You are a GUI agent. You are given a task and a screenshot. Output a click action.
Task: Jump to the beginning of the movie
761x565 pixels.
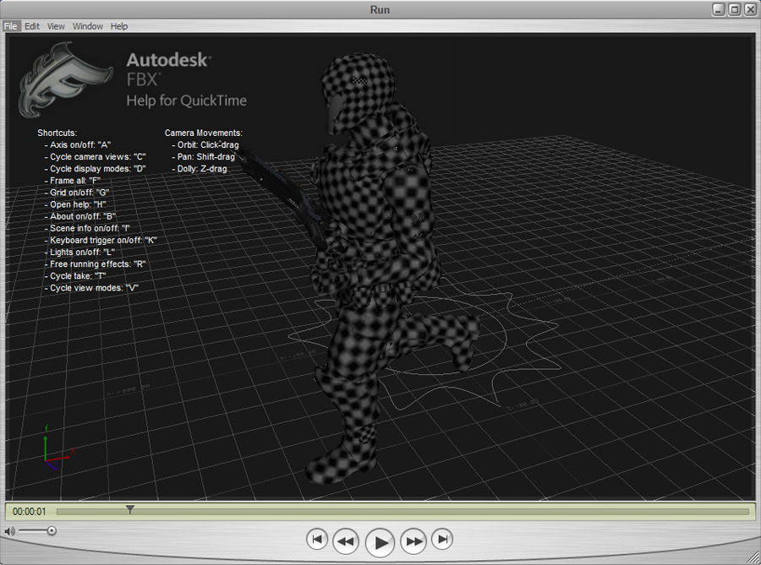coord(317,539)
